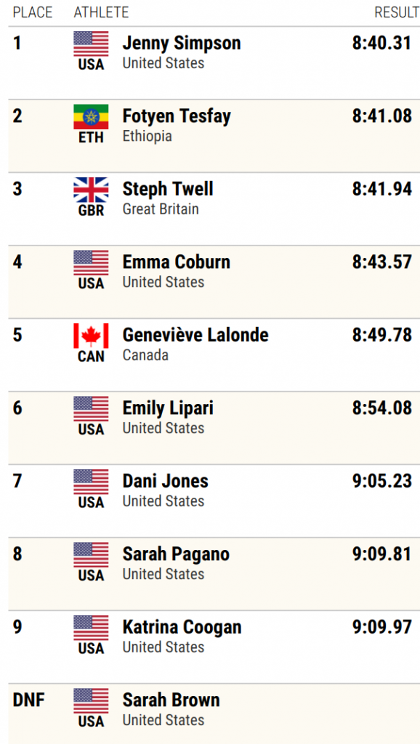Click the USA flag beside Jenny Simpson

tap(91, 44)
